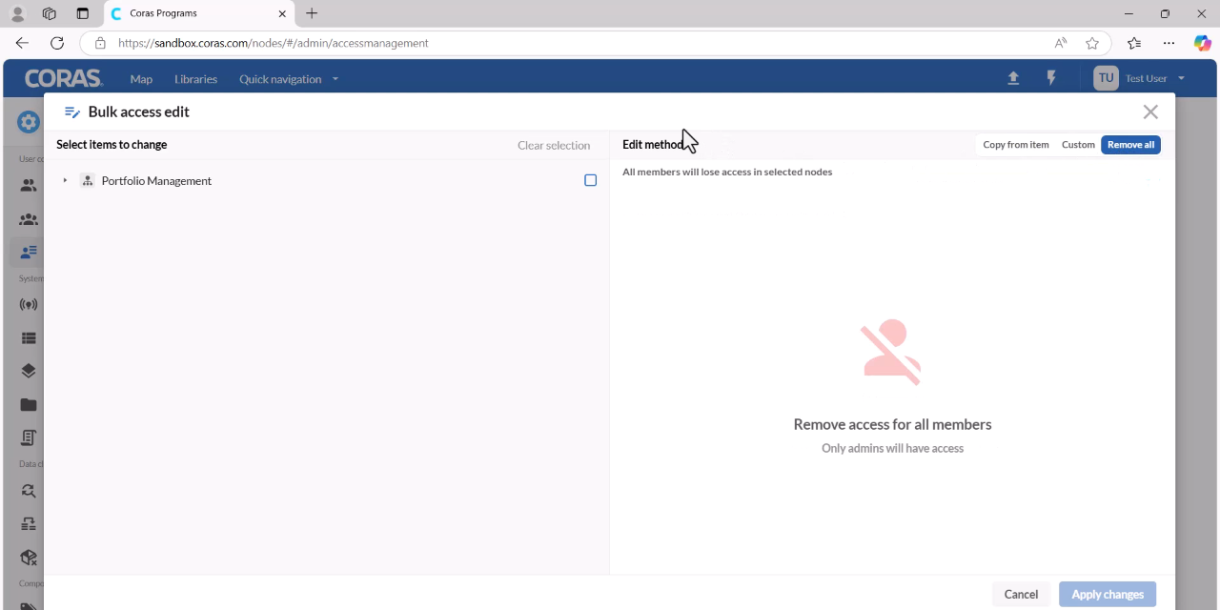
Task: Refresh the browser page
Action: pos(57,43)
